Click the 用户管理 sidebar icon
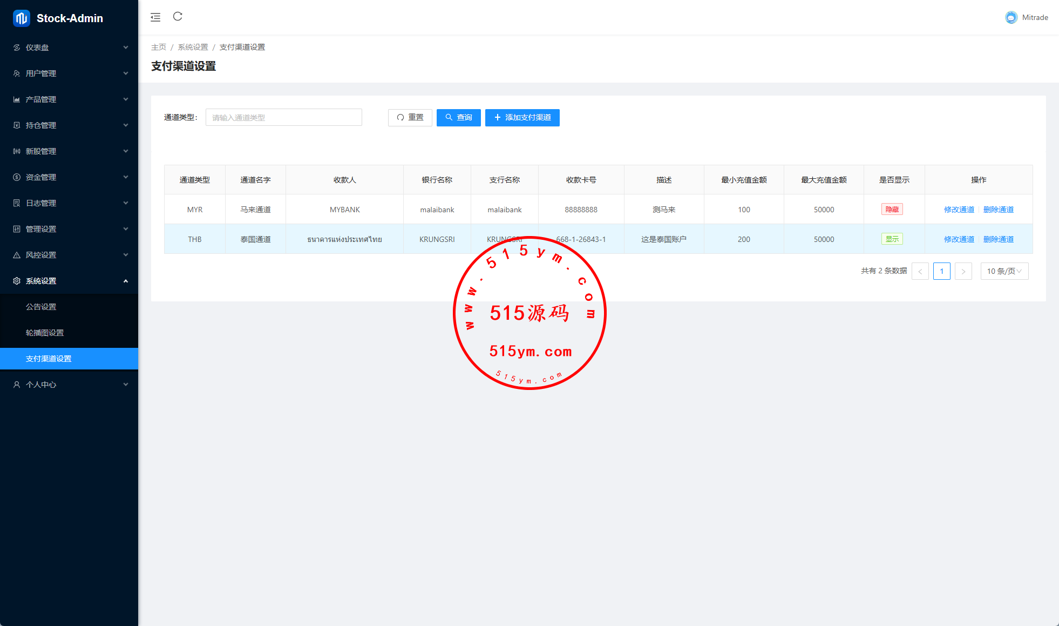The height and width of the screenshot is (626, 1059). (x=17, y=73)
